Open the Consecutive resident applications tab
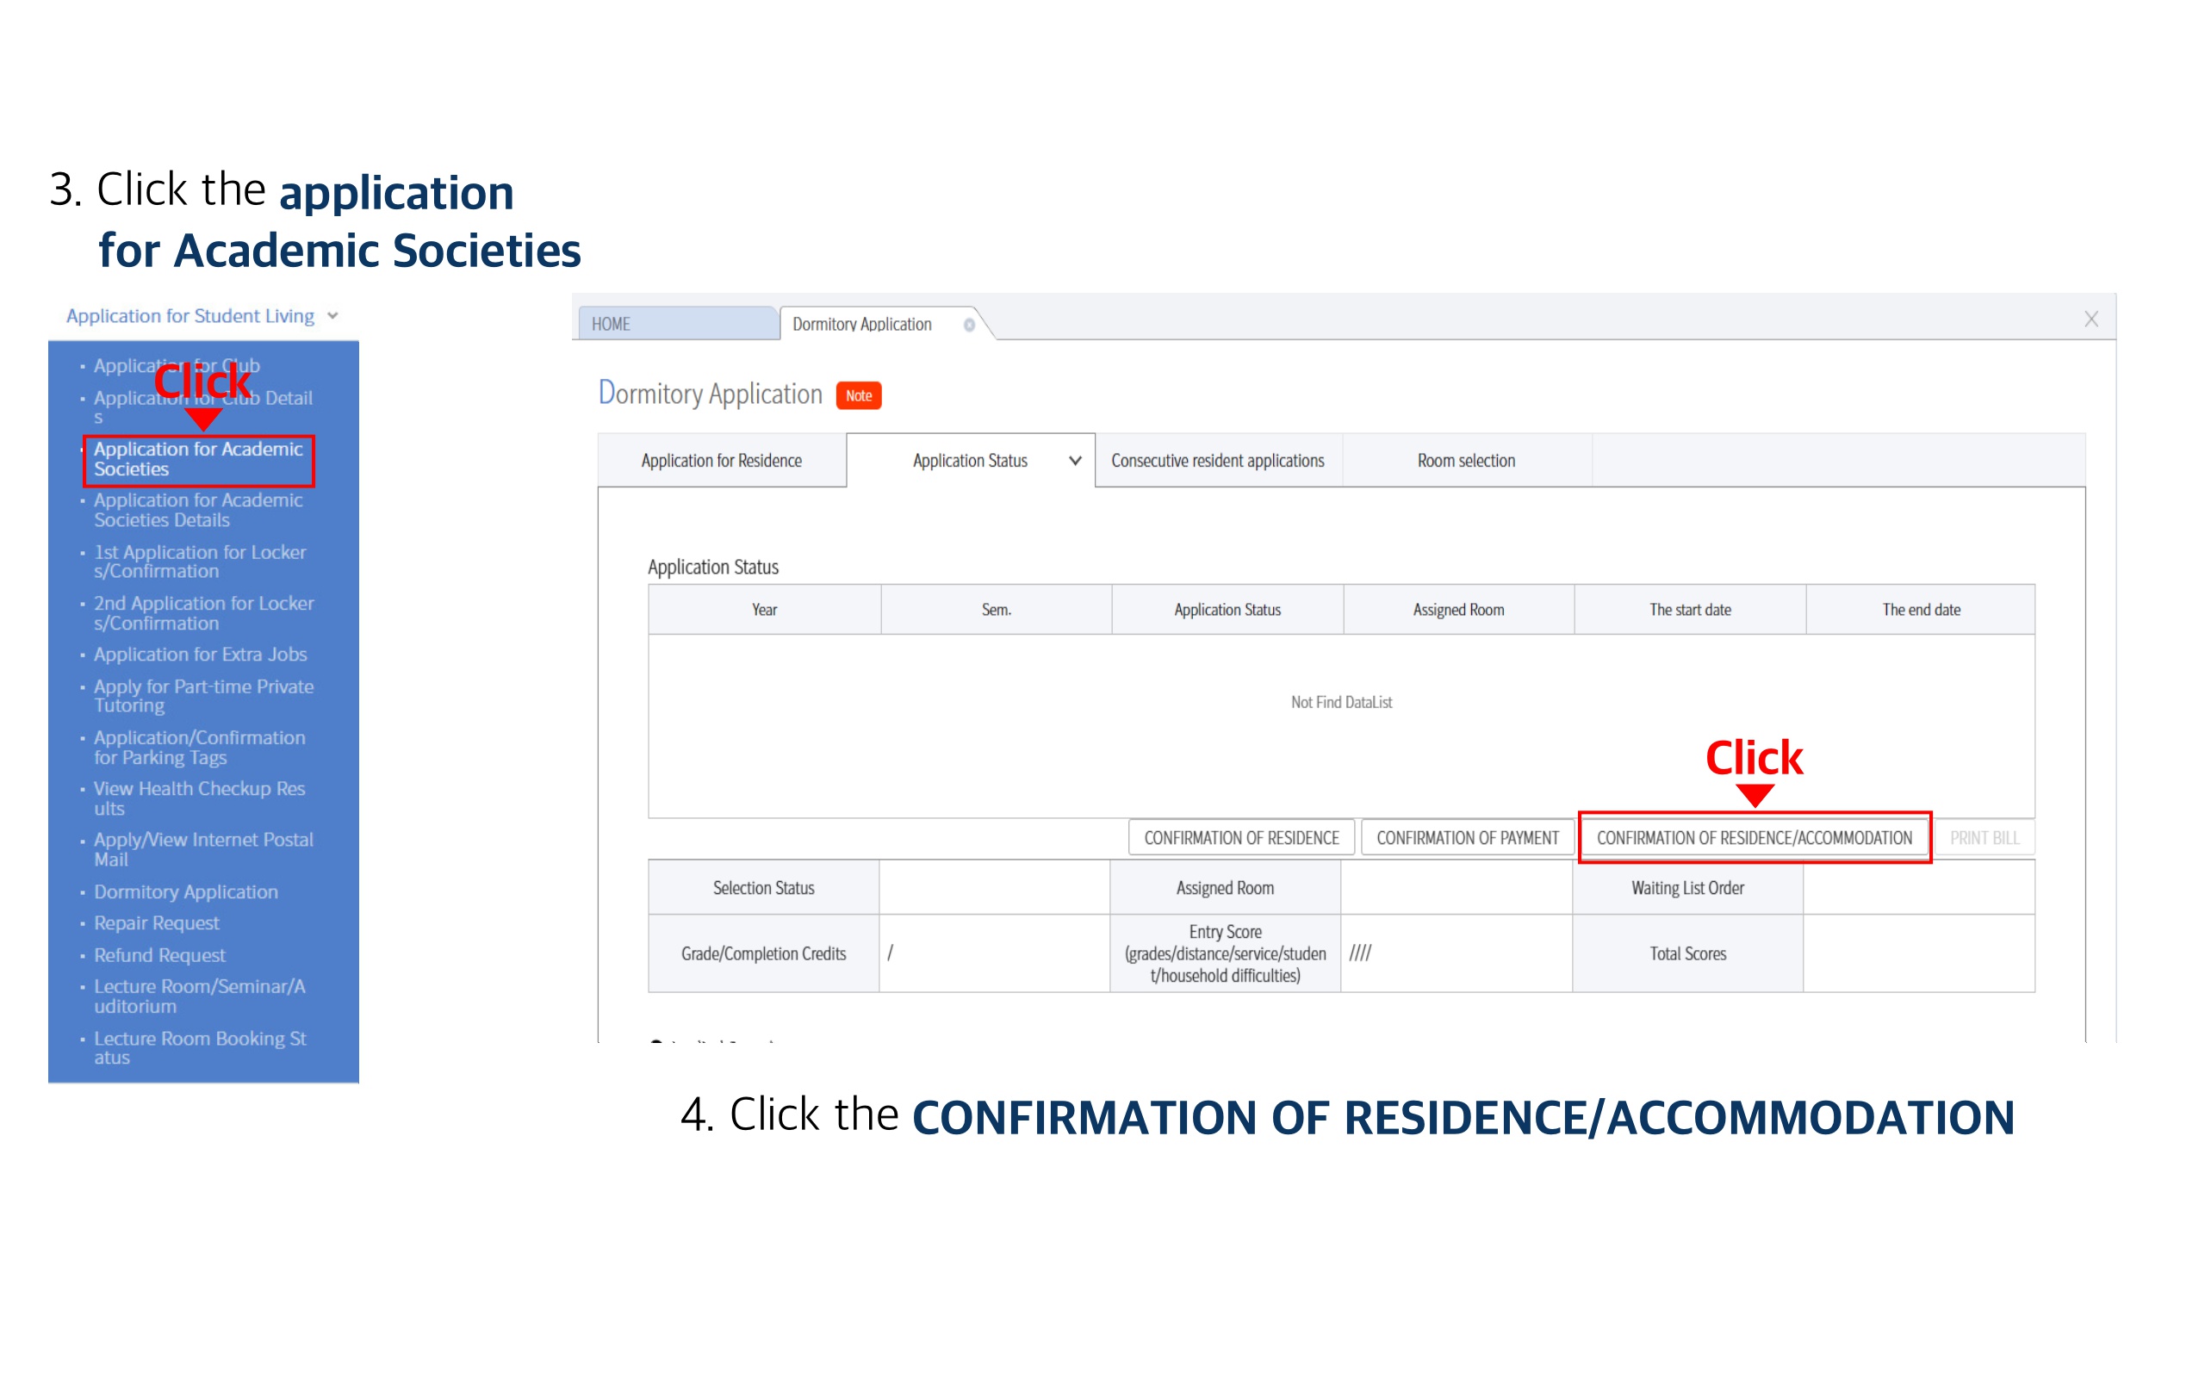This screenshot has width=2205, height=1378. (1217, 460)
